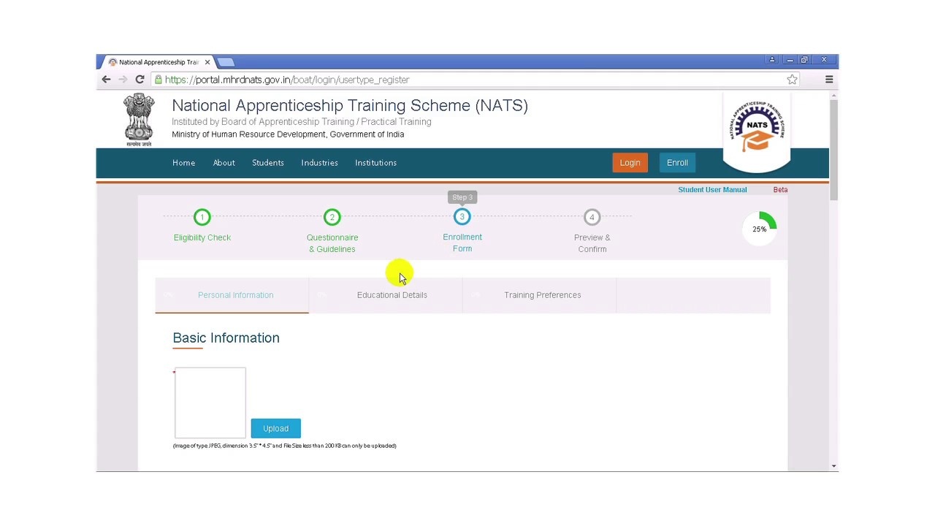Click the Enroll button
The height and width of the screenshot is (526, 935).
[x=677, y=163]
